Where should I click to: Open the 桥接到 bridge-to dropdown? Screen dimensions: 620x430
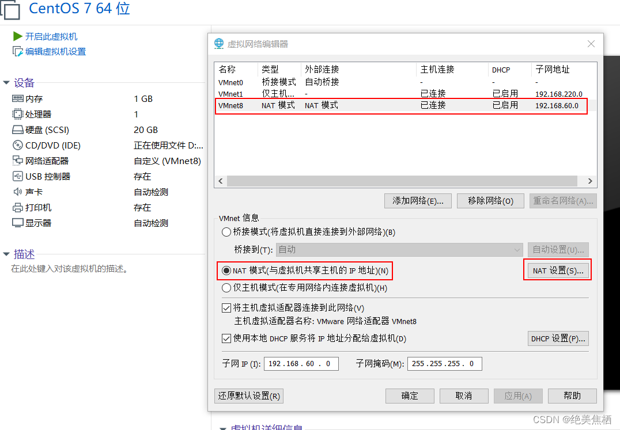[x=399, y=250]
